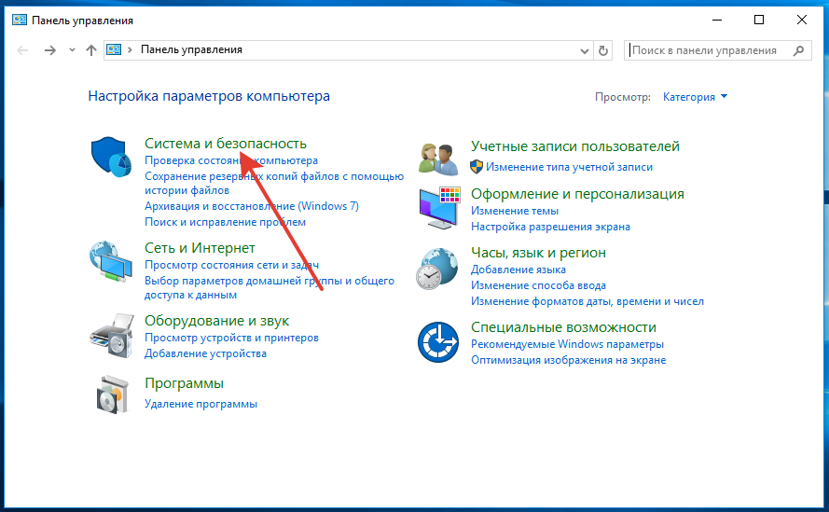This screenshot has height=512, width=829.
Task: Click the Control Panel icon in address bar
Action: coord(114,49)
